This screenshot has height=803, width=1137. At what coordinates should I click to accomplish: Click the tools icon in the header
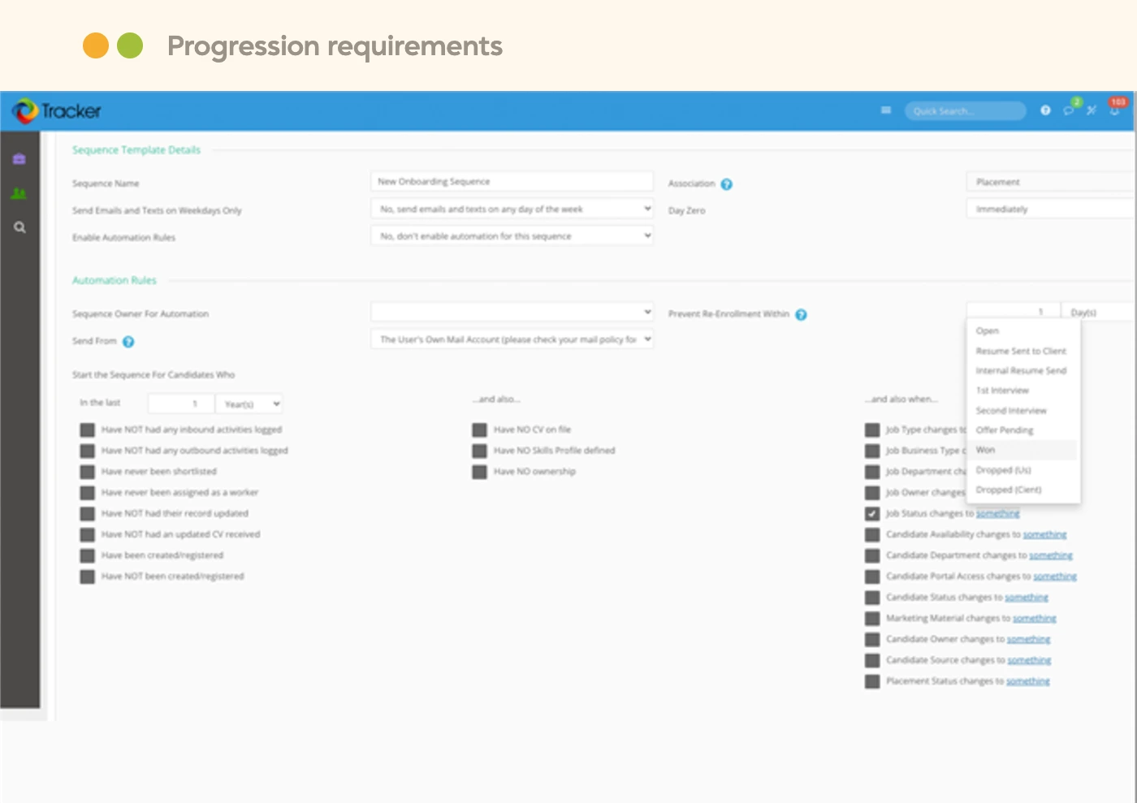tap(1092, 110)
